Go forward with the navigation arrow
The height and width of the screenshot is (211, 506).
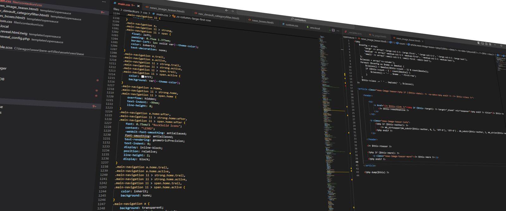click(x=232, y=11)
